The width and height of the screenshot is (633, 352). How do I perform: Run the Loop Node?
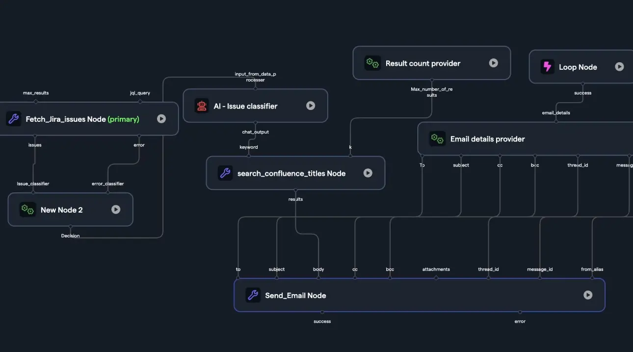pyautogui.click(x=620, y=66)
